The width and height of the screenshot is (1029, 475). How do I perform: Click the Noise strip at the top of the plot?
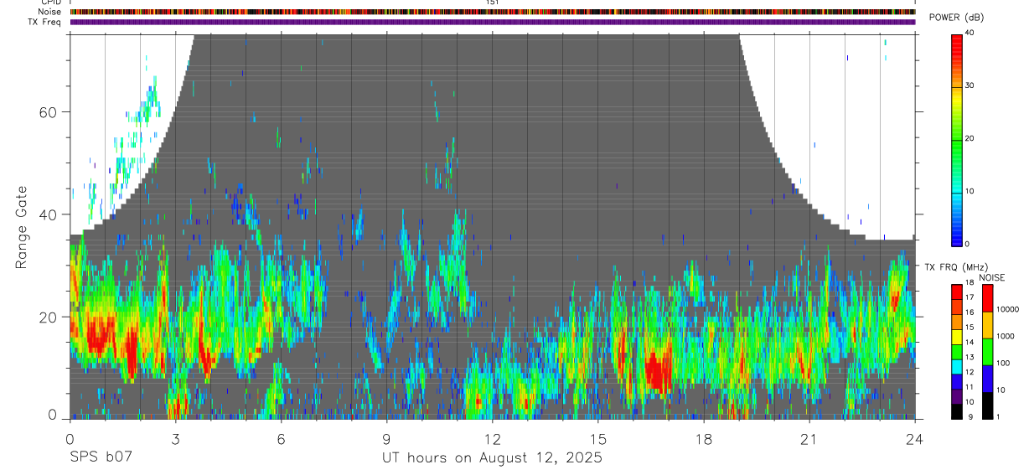(x=493, y=13)
